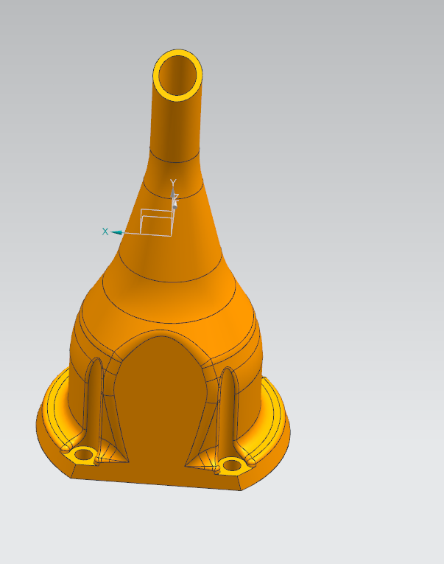Pick the right mounting hole on base
Screen dimensions: 444x564
[x=232, y=465]
